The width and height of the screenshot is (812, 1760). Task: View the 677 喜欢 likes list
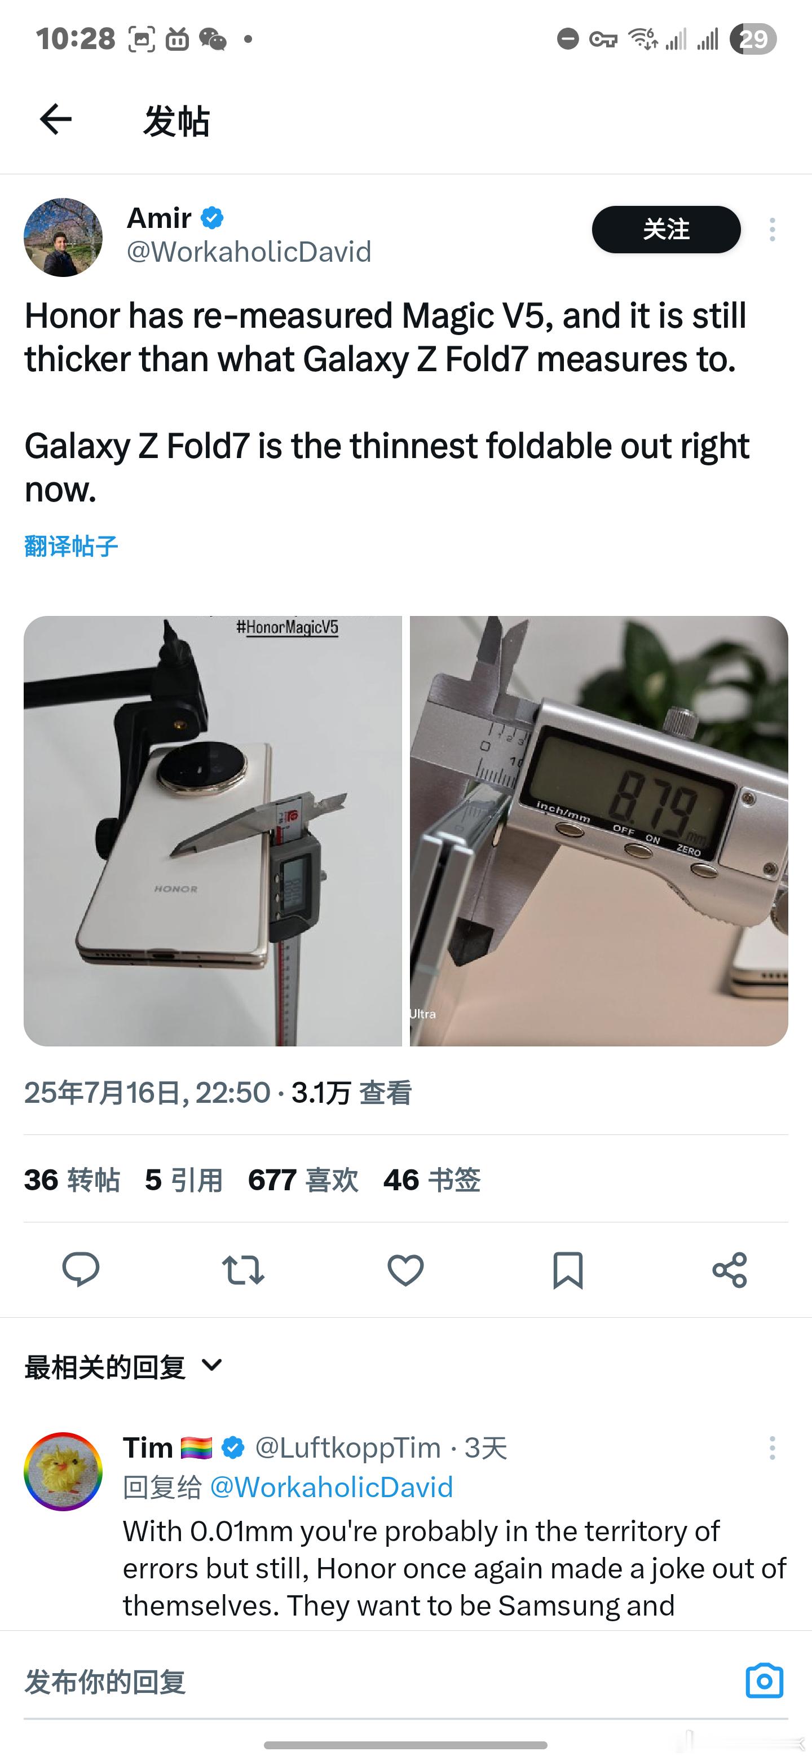303,1180
